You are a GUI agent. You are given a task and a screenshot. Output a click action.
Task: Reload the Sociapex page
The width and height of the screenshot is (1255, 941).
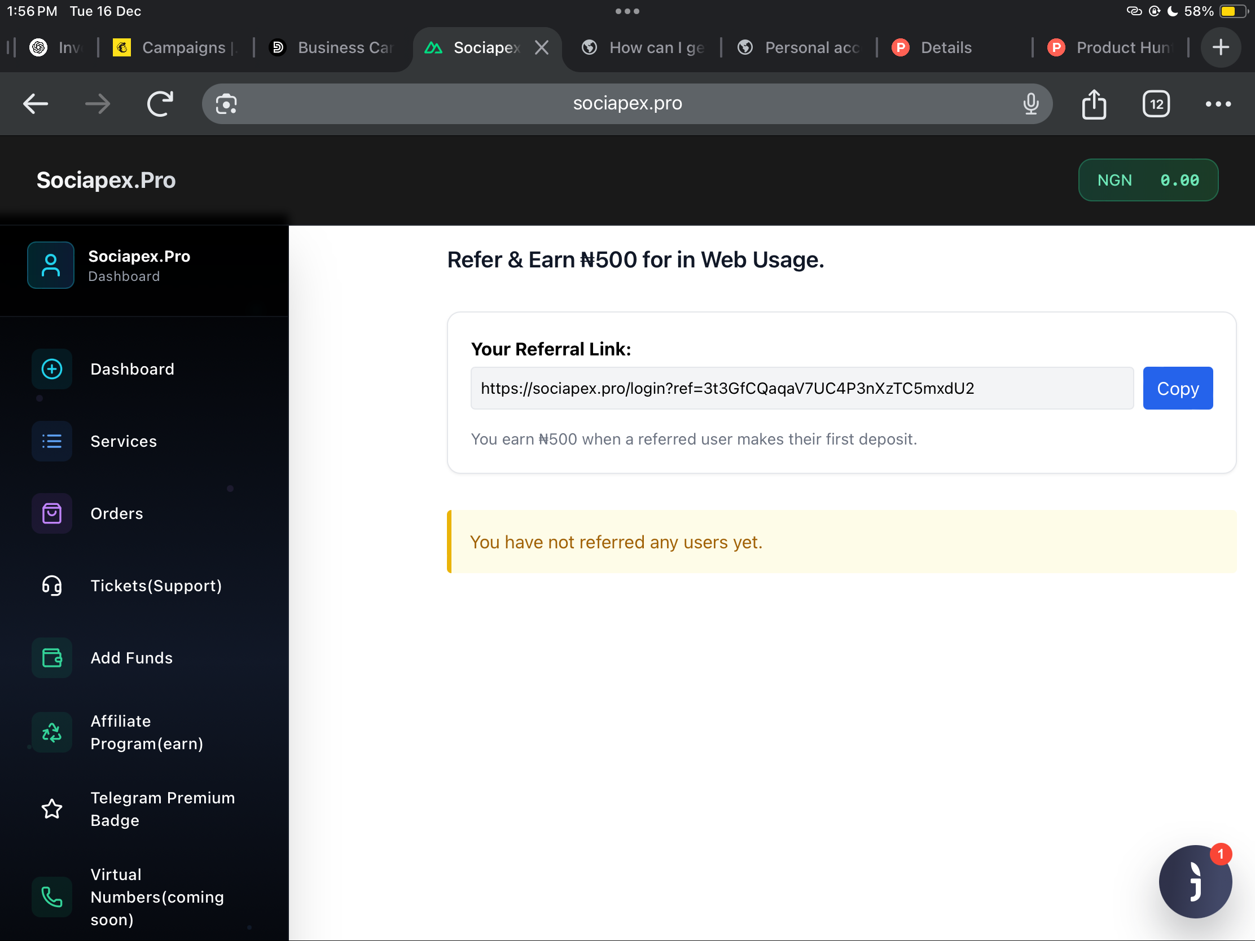160,103
